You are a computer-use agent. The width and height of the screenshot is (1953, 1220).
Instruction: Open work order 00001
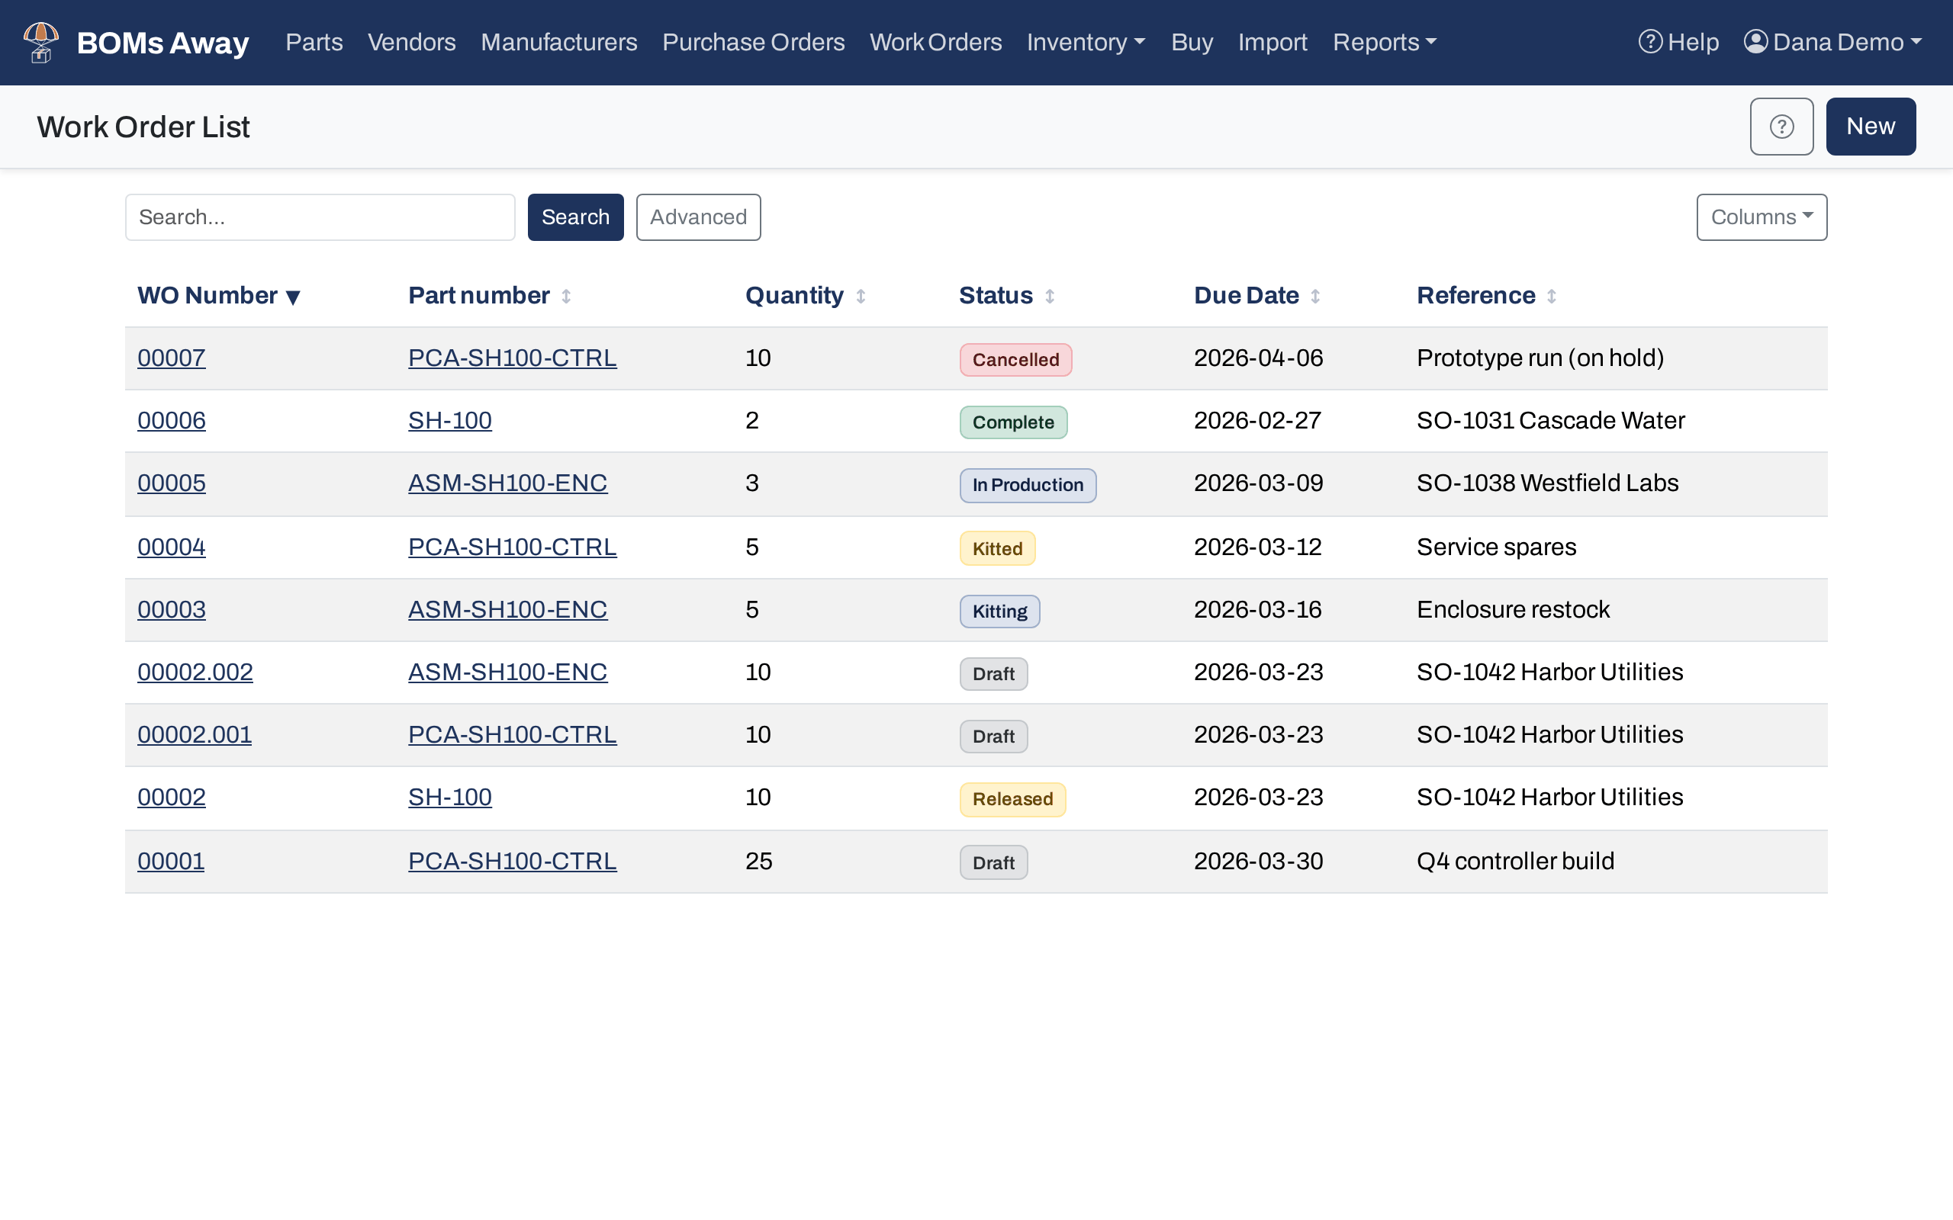pos(171,861)
